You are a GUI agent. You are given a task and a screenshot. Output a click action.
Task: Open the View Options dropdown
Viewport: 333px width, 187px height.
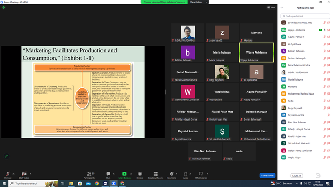click(198, 2)
